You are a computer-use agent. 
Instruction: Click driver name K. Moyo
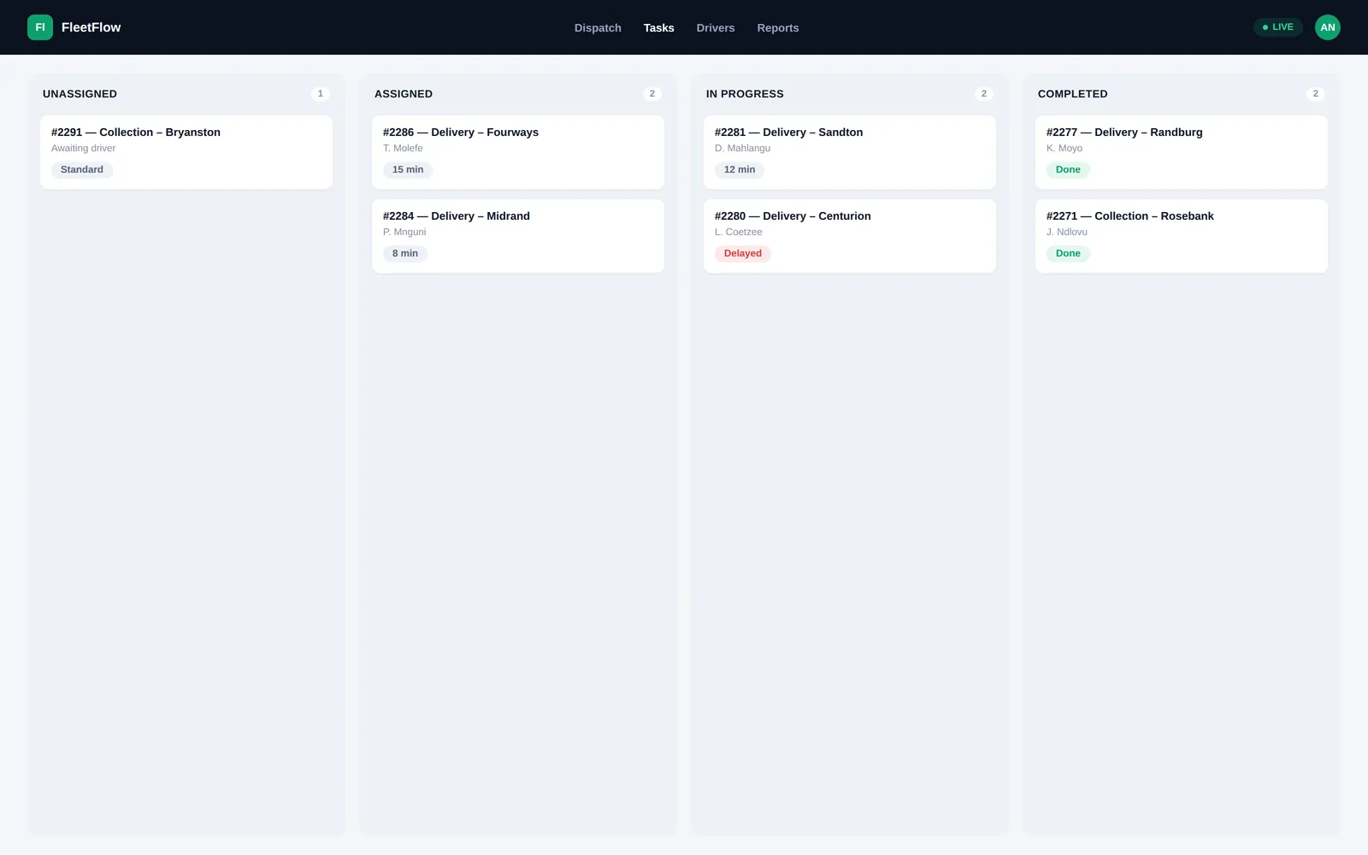pyautogui.click(x=1064, y=148)
